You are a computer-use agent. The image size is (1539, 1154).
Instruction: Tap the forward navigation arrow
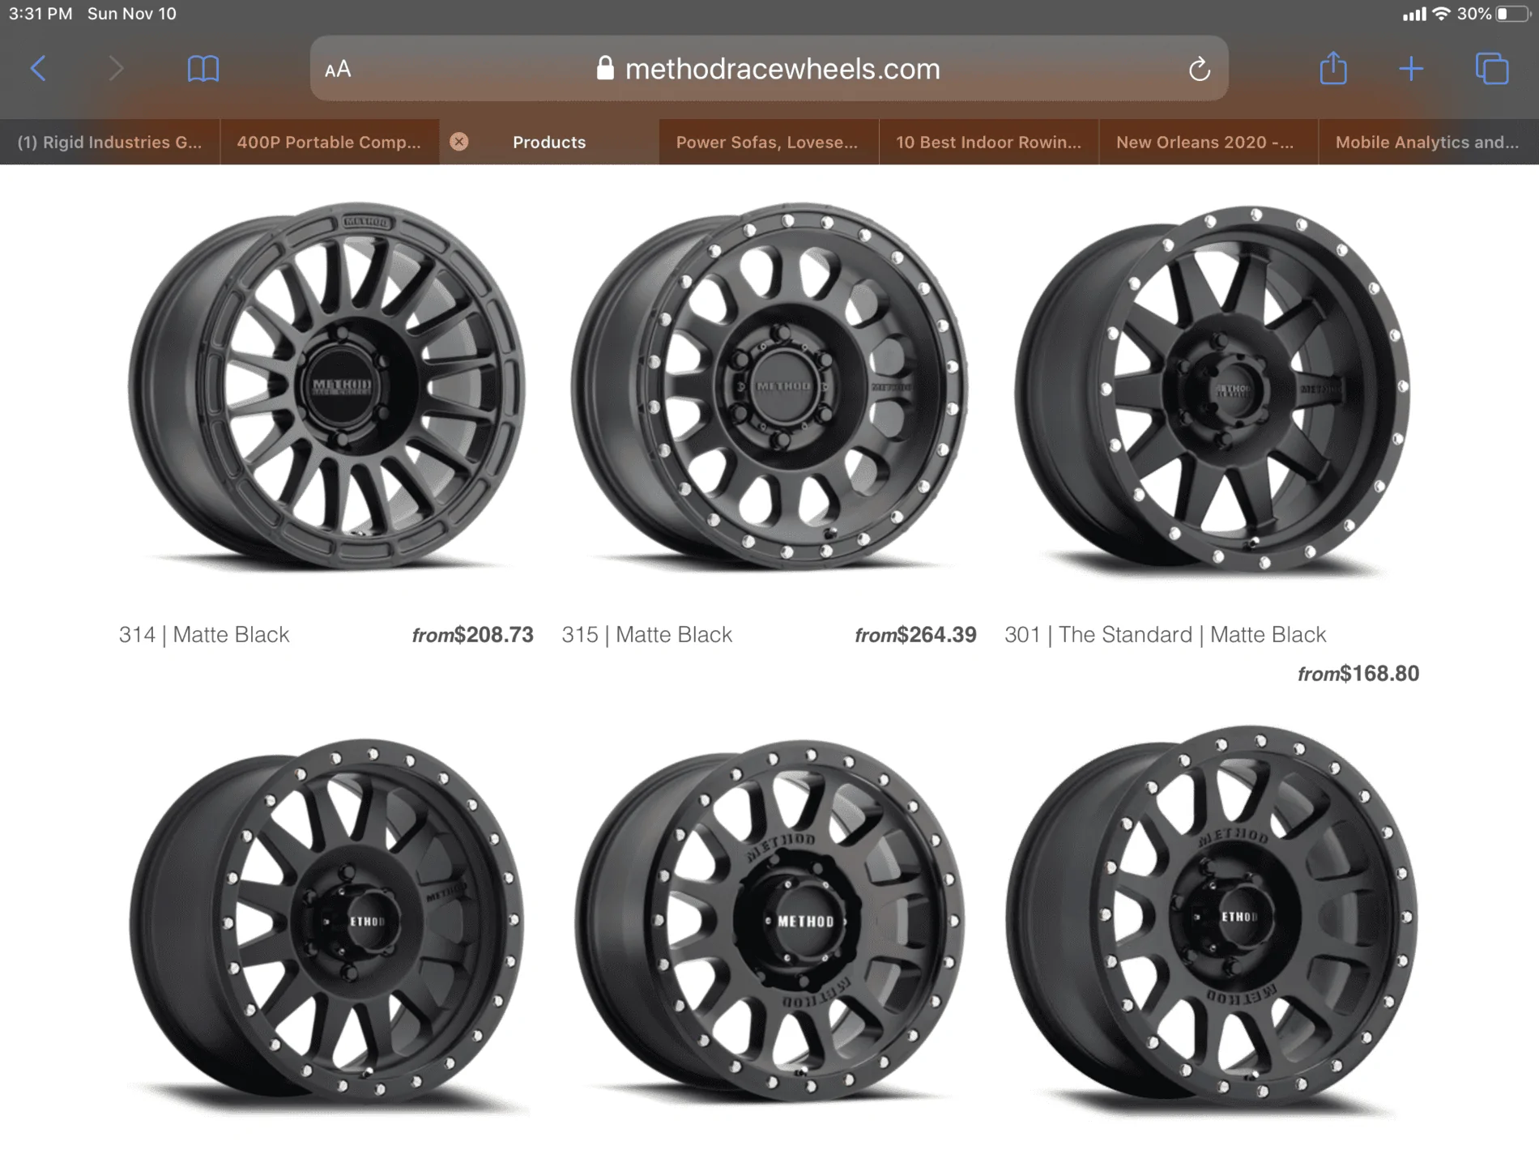click(116, 68)
